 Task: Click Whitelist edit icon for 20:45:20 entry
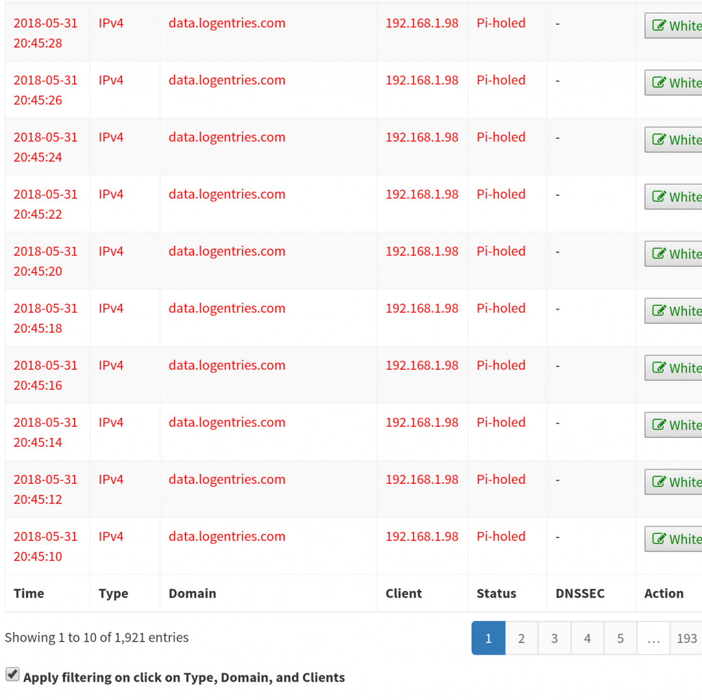(659, 254)
